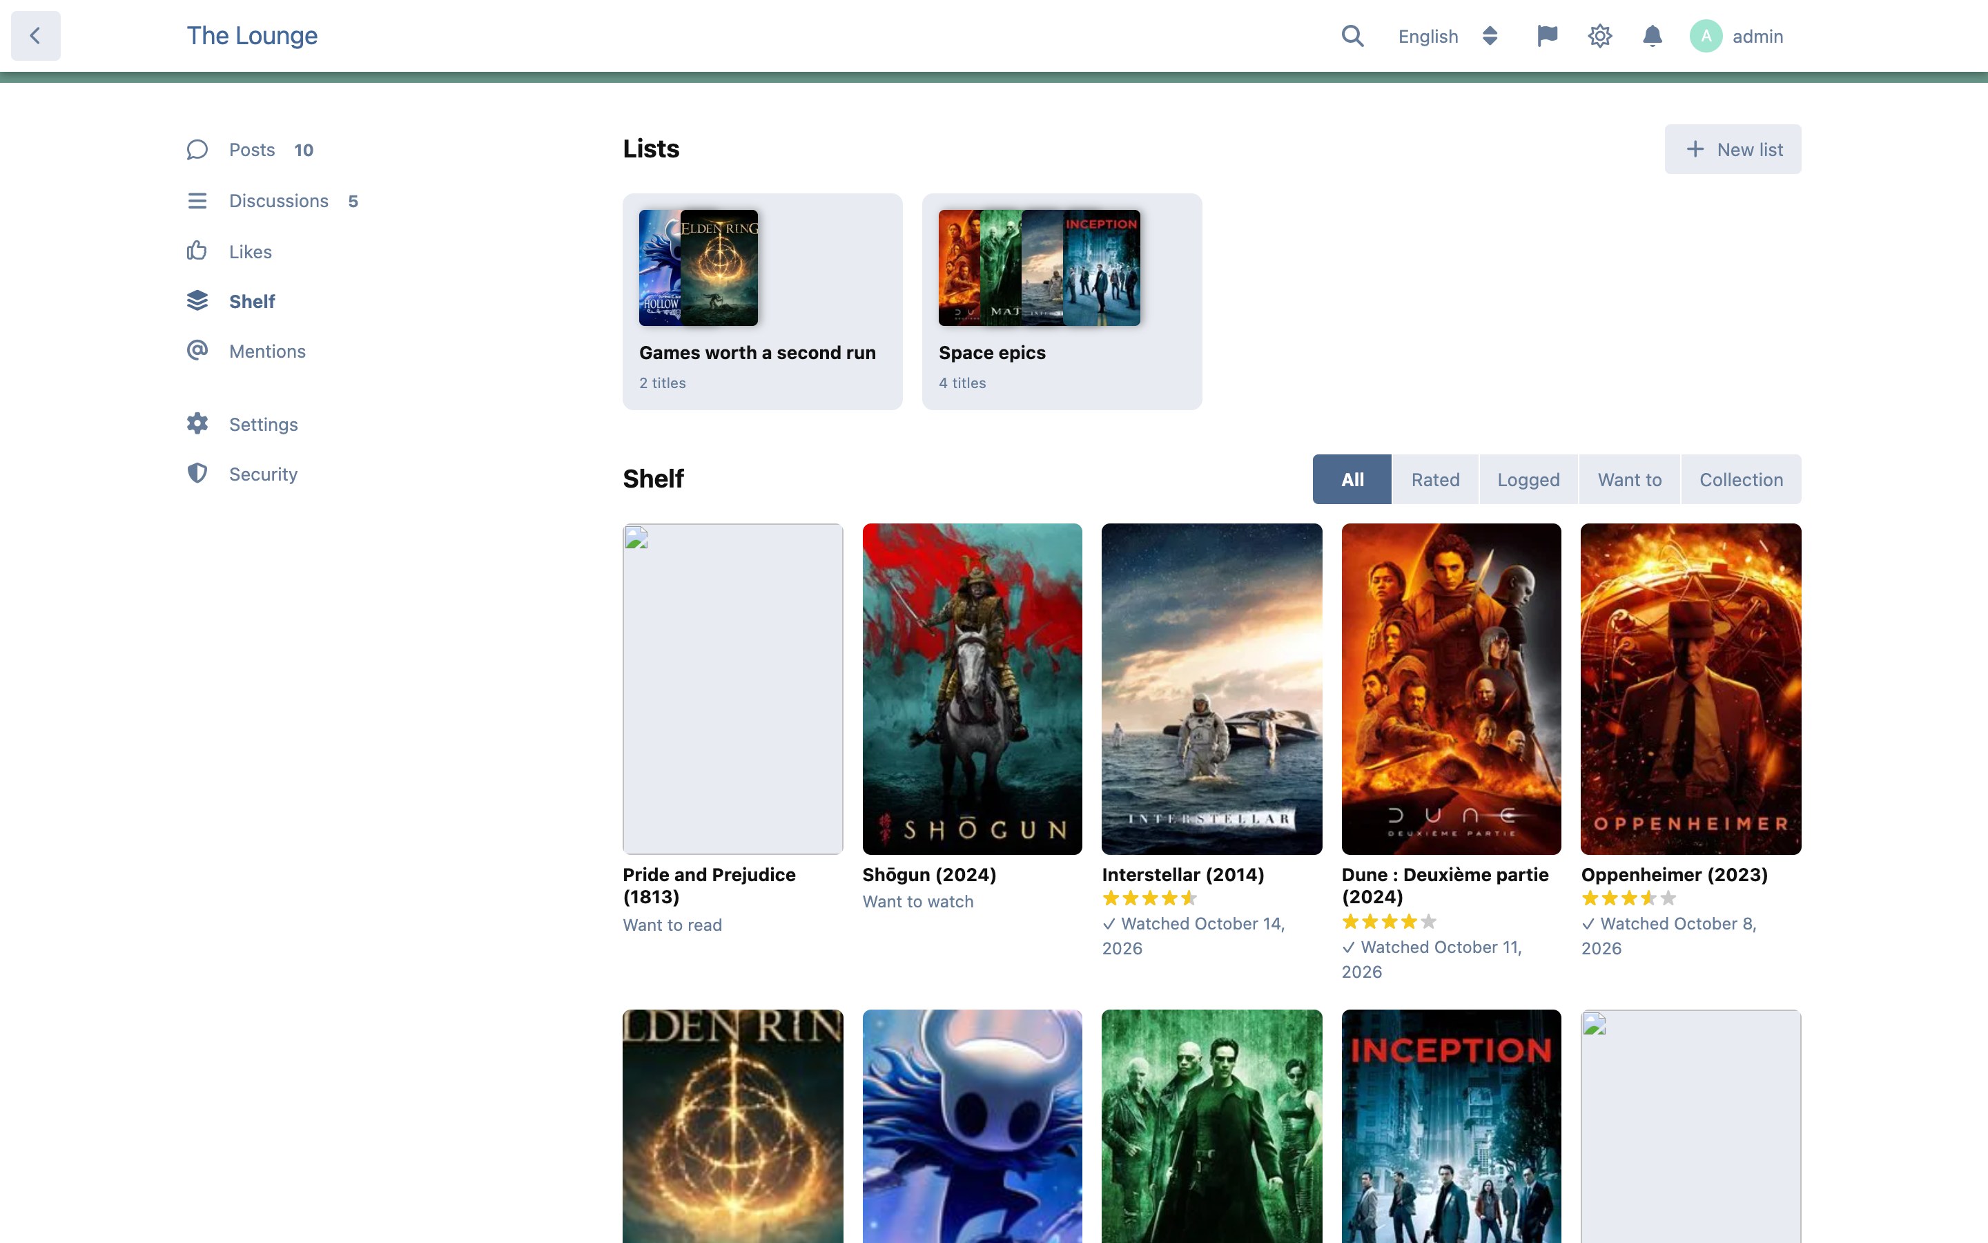Viewport: 1988px width, 1243px height.
Task: Switch to the Want to filter tab
Action: (x=1629, y=479)
